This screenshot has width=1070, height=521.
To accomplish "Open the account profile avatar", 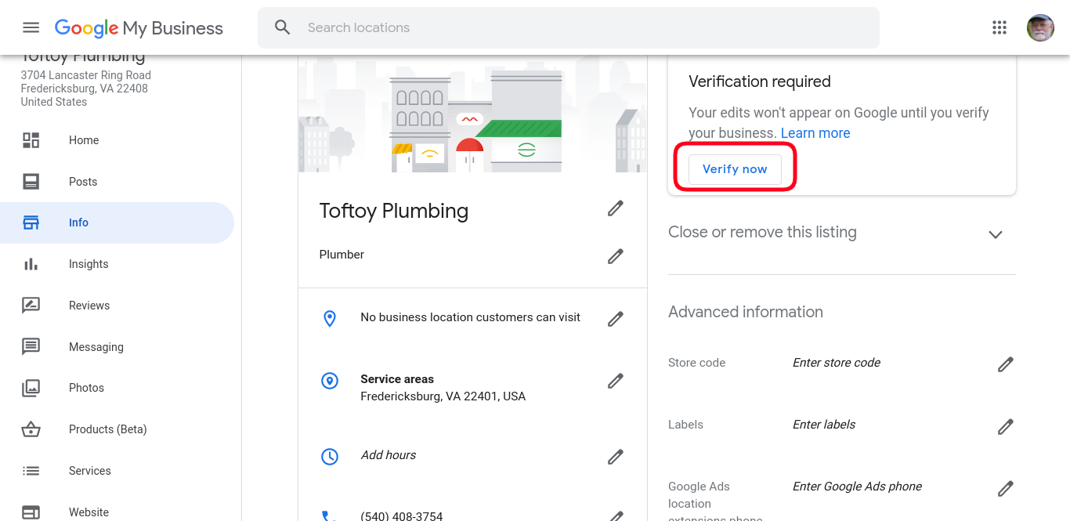I will [x=1040, y=27].
